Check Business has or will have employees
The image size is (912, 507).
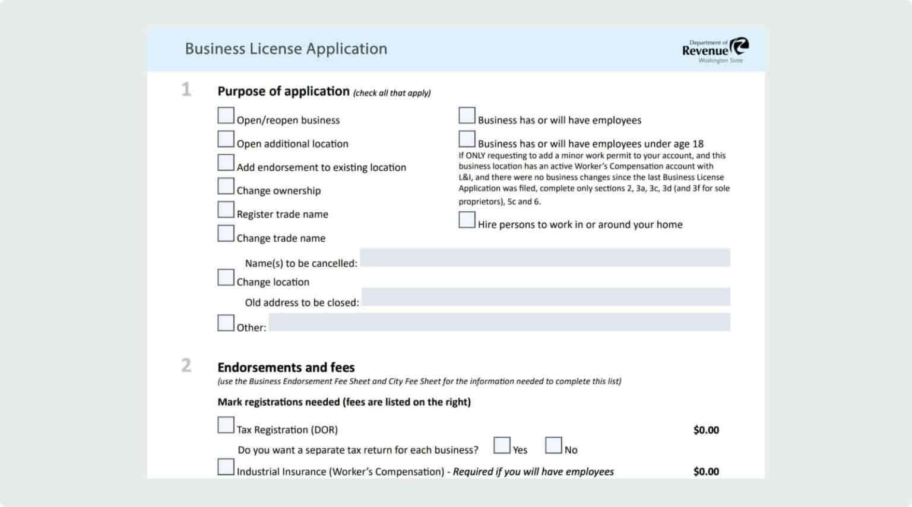coord(467,115)
